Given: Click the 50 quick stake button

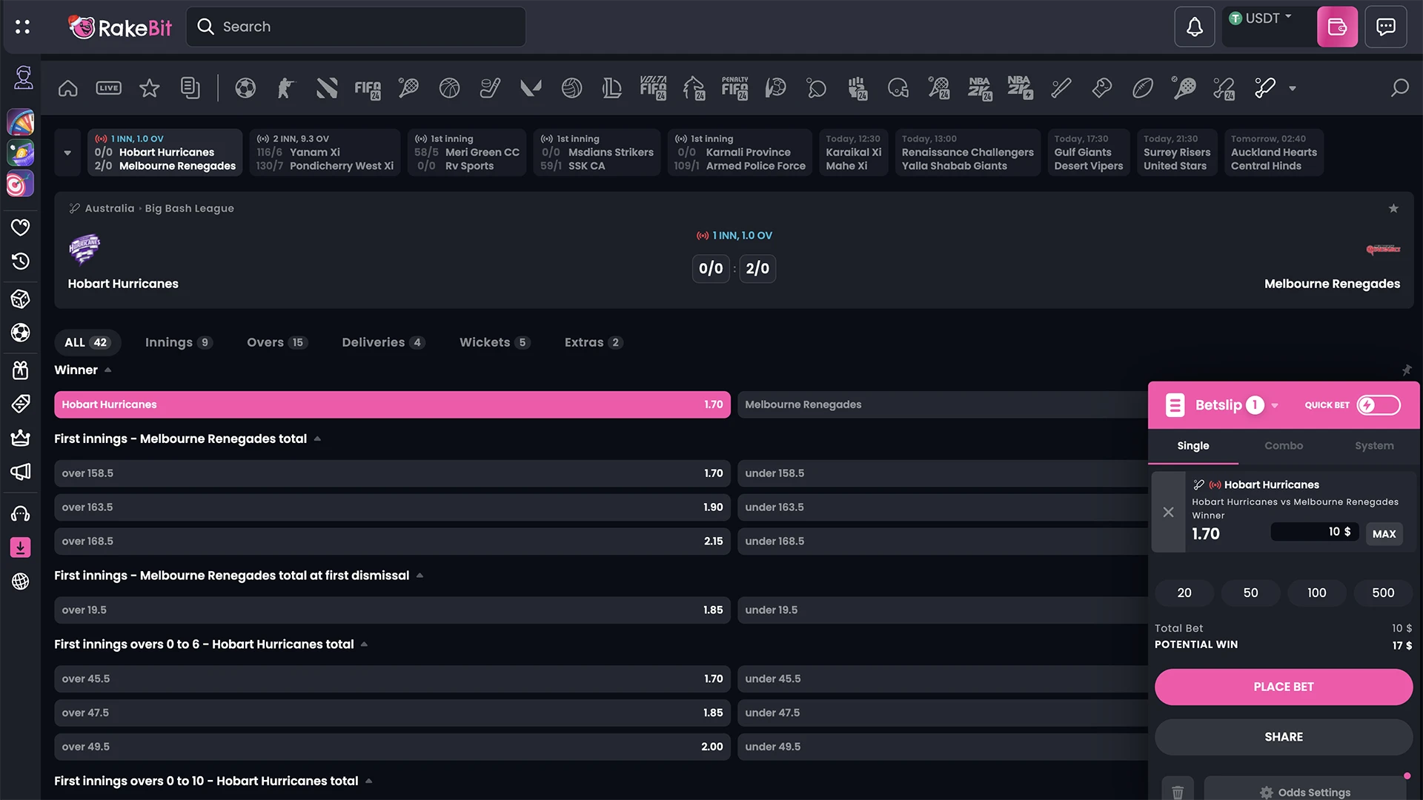Looking at the screenshot, I should tap(1250, 593).
